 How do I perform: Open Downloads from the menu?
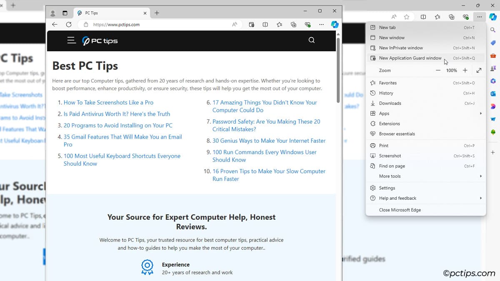(x=426, y=103)
